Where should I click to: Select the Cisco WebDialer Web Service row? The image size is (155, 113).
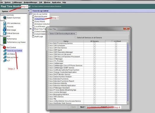point(87,103)
